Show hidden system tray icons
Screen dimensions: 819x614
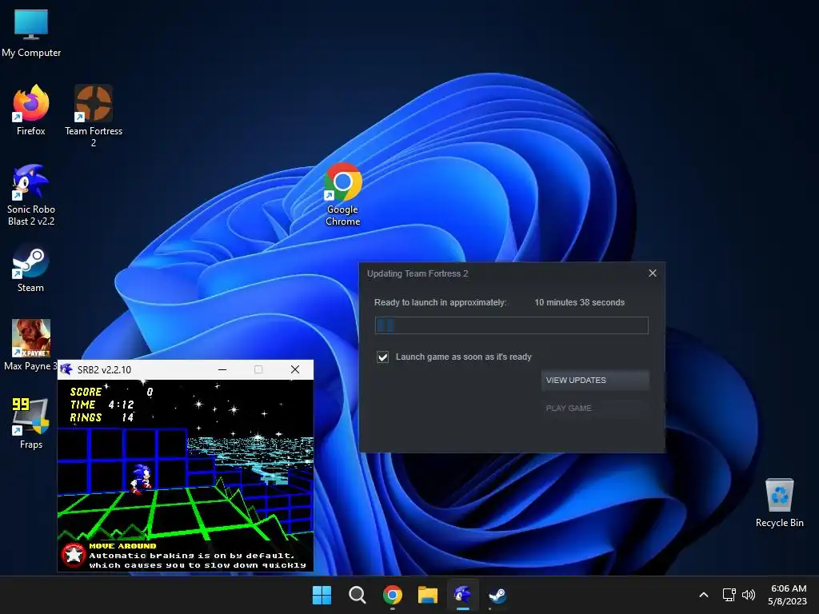tap(704, 595)
